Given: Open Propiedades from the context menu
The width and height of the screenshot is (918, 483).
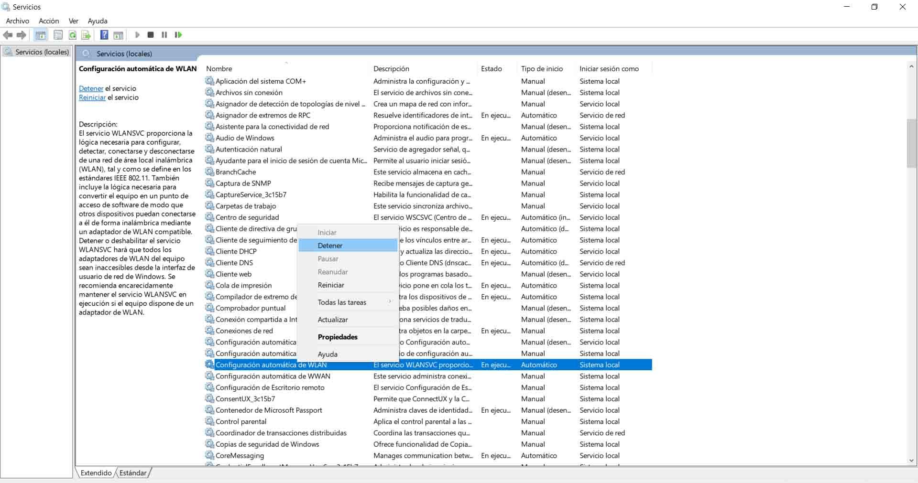Looking at the screenshot, I should point(348,337).
